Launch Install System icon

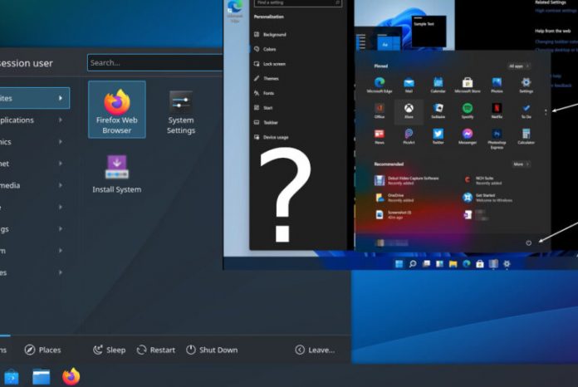[116, 173]
